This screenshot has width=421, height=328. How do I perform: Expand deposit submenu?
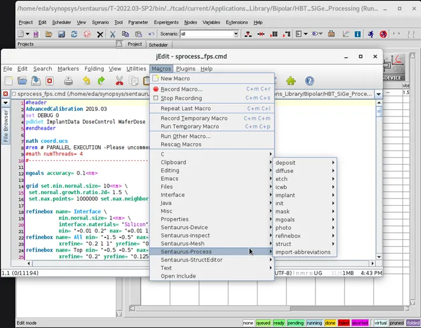pos(305,163)
